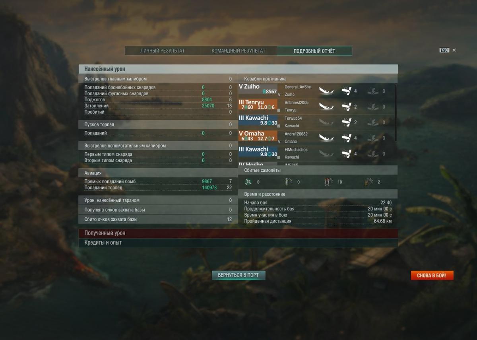Click the dimmed sunk ship icon for Torwud54
The height and width of the screenshot is (340, 477).
326,122
